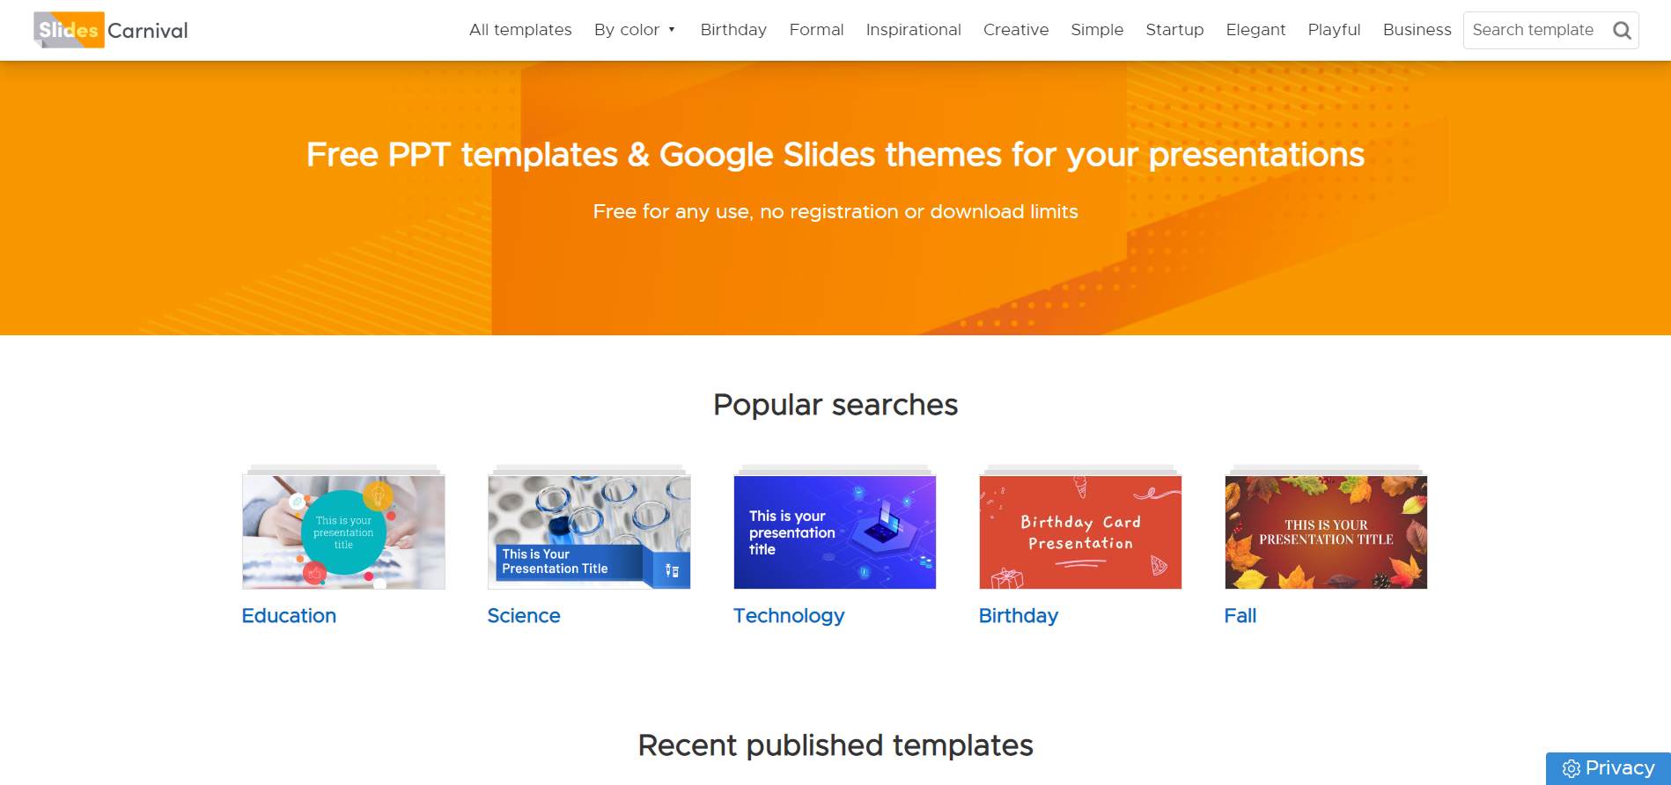Open the Birthday Card Presentation thumbnail
This screenshot has width=1671, height=785.
tap(1080, 532)
